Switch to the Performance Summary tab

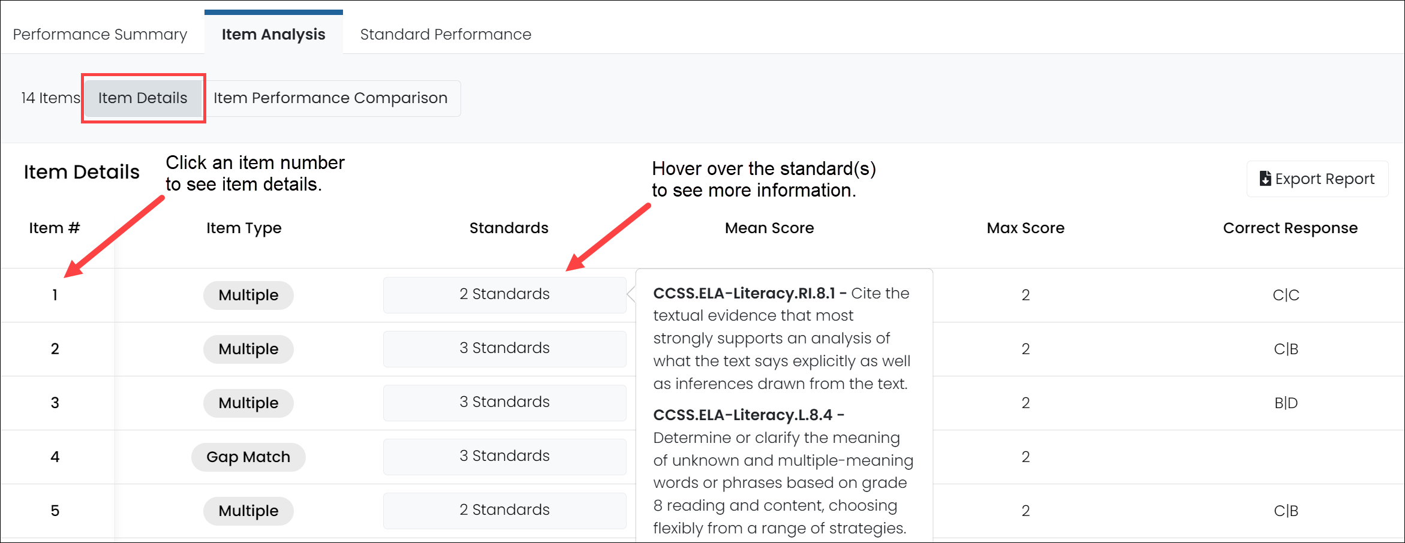tap(100, 34)
